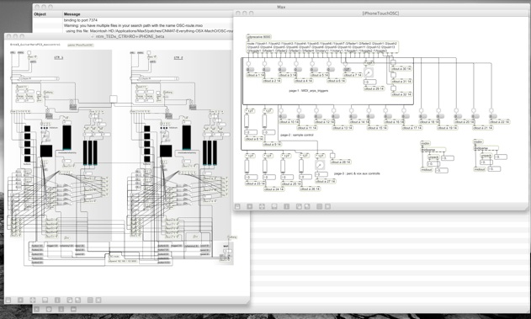Image resolution: width=531 pixels, height=319 pixels.
Task: Click the number box above 'ctlout a 29 14'
Action: [x=370, y=82]
